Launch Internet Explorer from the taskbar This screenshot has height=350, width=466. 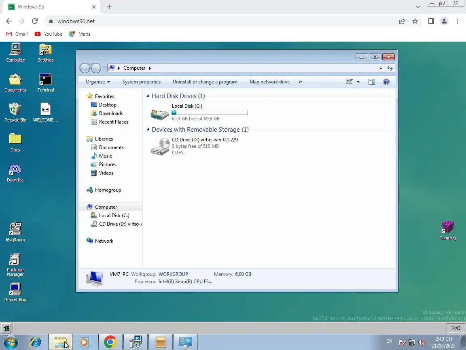click(35, 342)
